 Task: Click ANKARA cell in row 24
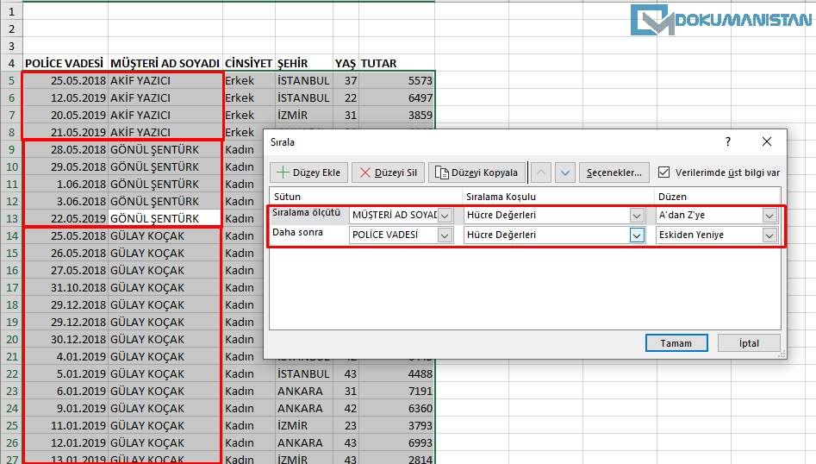click(304, 408)
